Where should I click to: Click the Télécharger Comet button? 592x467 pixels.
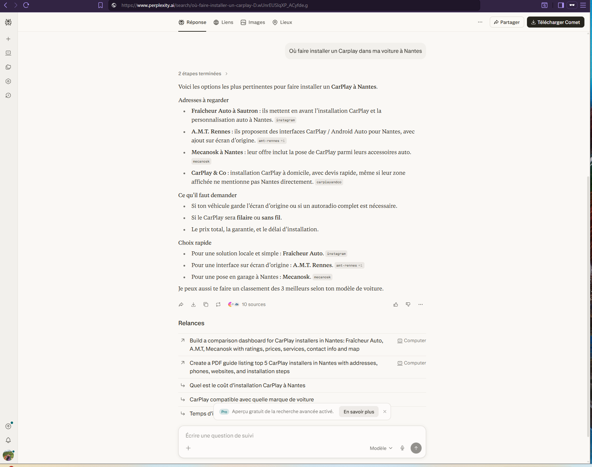[x=556, y=22]
